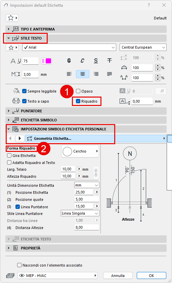Toggle underline text style

click(96, 61)
